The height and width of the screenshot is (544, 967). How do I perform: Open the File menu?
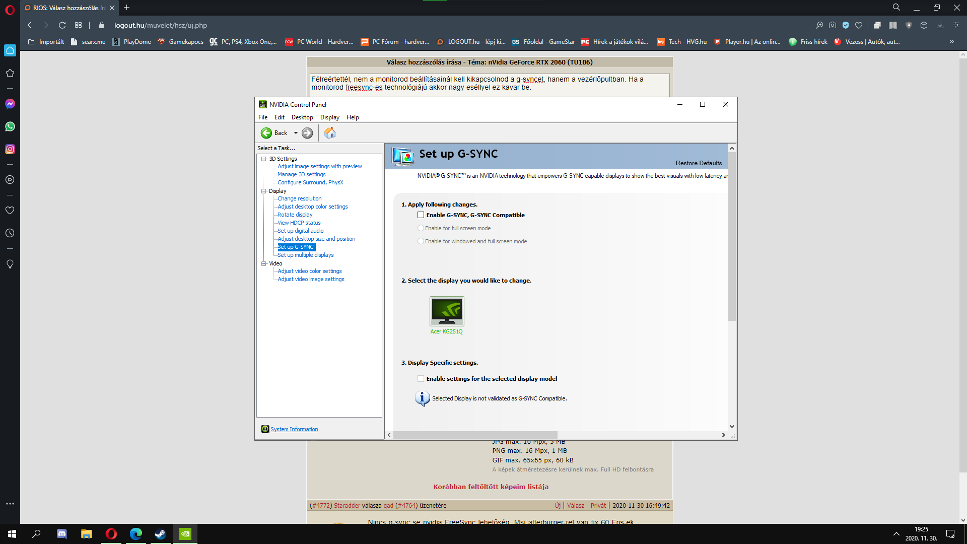tap(263, 117)
